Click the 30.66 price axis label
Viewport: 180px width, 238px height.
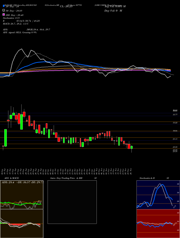point(175,131)
